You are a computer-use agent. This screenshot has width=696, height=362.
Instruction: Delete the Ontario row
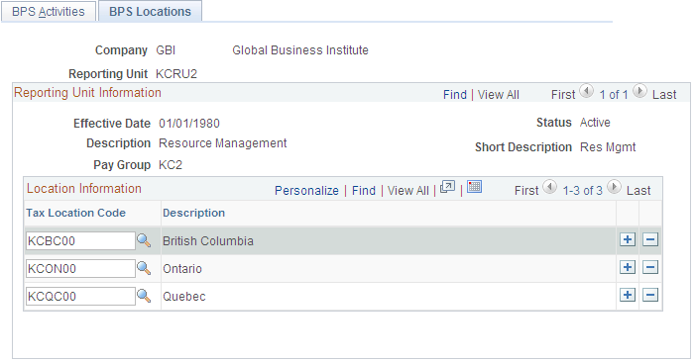tap(649, 267)
